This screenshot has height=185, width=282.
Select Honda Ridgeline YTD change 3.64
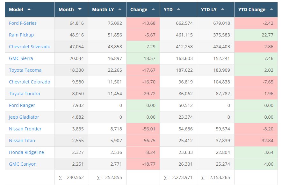tap(269, 152)
